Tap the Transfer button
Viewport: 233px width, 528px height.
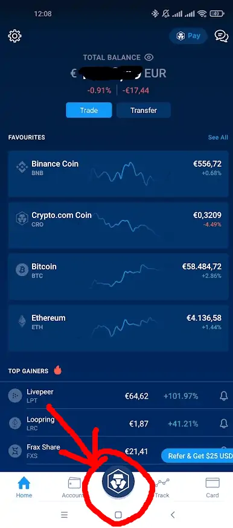point(144,110)
